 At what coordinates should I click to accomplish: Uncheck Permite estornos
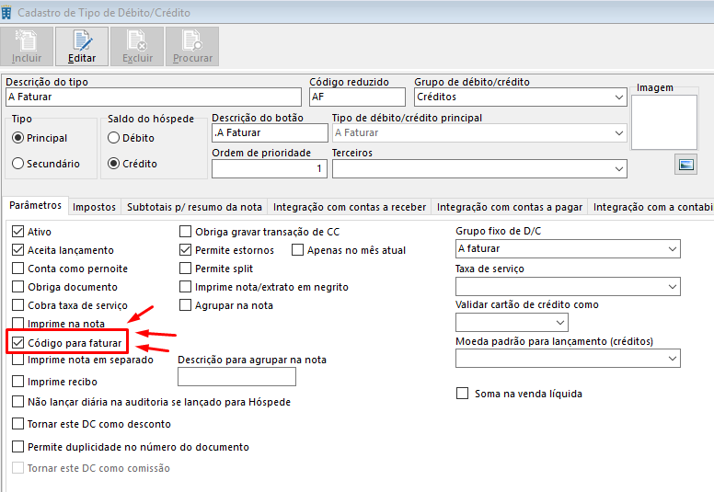pyautogui.click(x=185, y=250)
